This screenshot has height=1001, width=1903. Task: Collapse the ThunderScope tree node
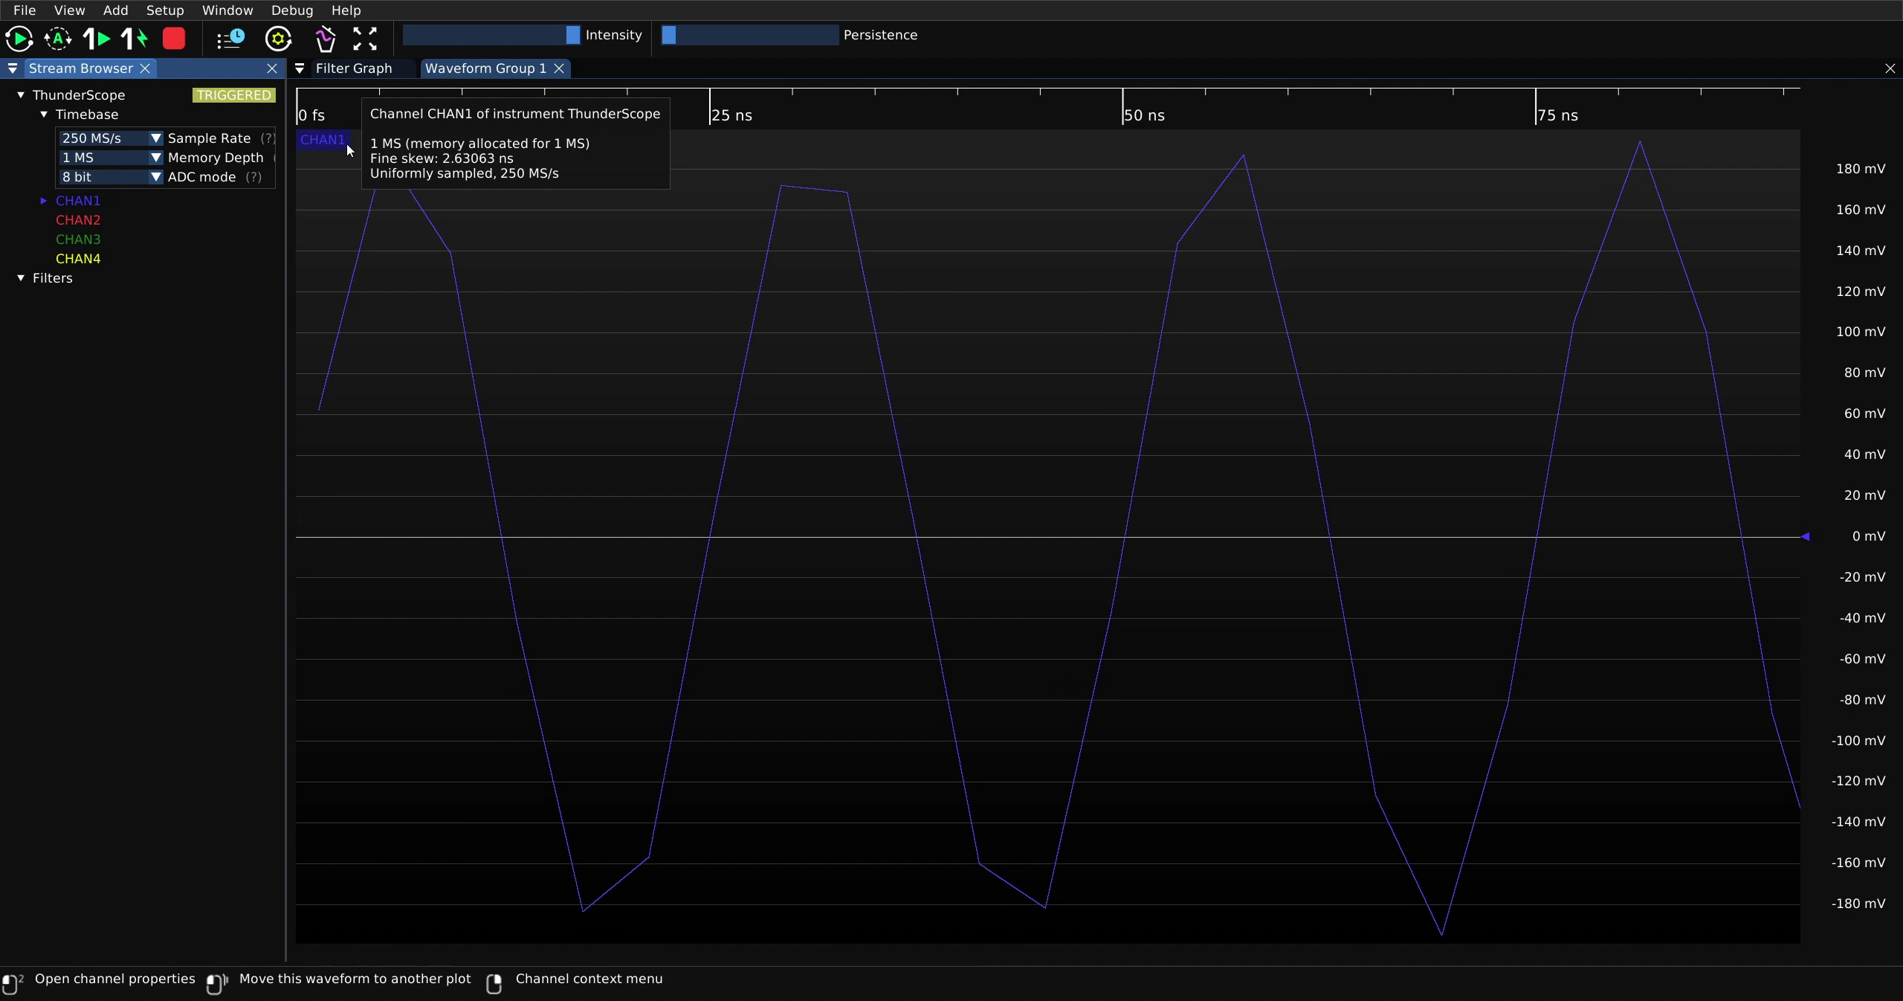pyautogui.click(x=21, y=95)
